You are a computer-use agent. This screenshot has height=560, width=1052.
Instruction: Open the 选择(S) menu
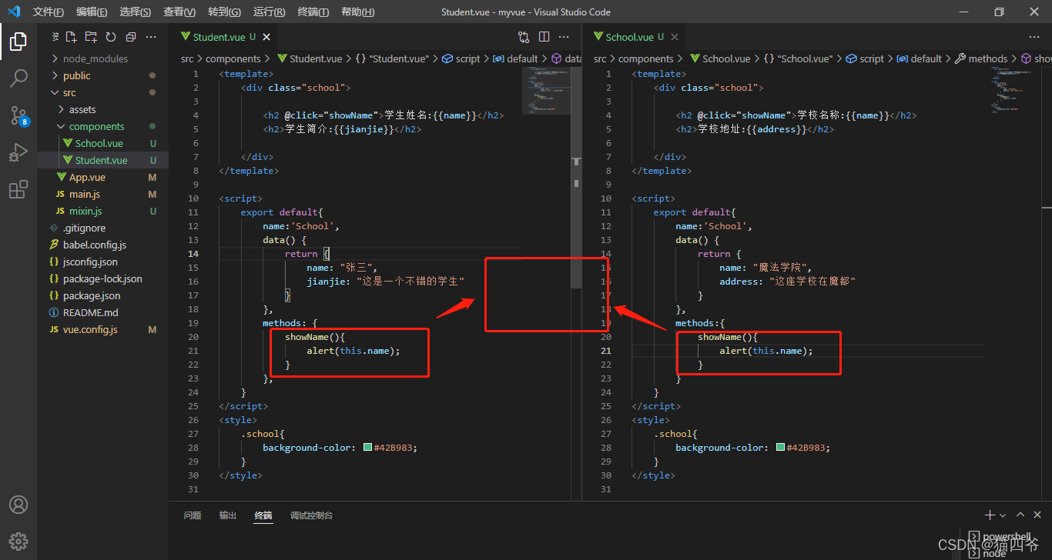[x=136, y=12]
